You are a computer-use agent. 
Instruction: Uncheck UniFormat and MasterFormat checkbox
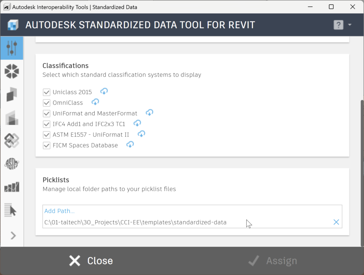47,114
